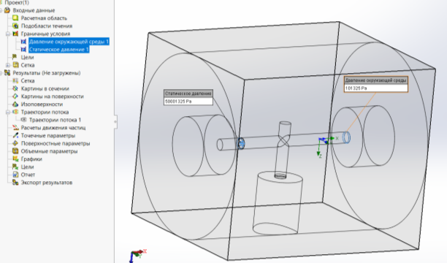The width and height of the screenshot is (447, 263).
Task: Click the 50001325 Pa value field
Action: (x=188, y=102)
